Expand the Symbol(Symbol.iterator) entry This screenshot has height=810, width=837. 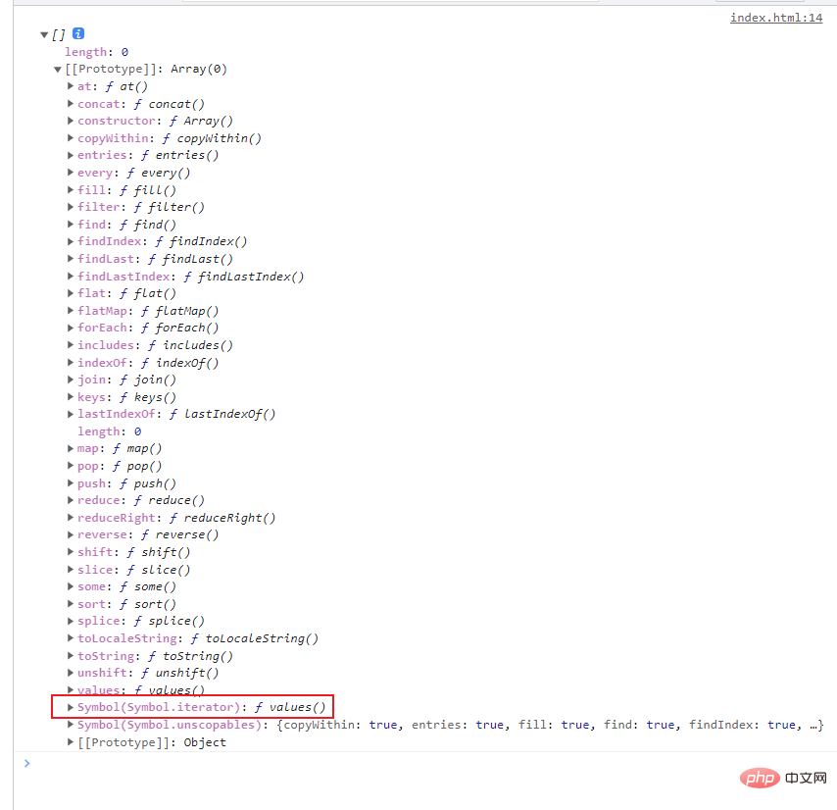pos(71,707)
